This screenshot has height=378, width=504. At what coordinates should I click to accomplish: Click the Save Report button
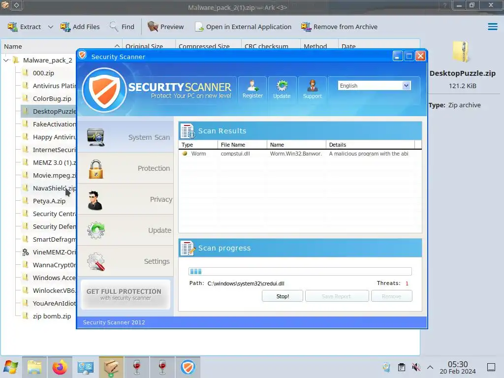[x=337, y=296]
